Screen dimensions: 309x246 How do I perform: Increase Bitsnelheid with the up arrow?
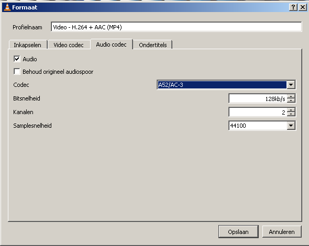291,96
